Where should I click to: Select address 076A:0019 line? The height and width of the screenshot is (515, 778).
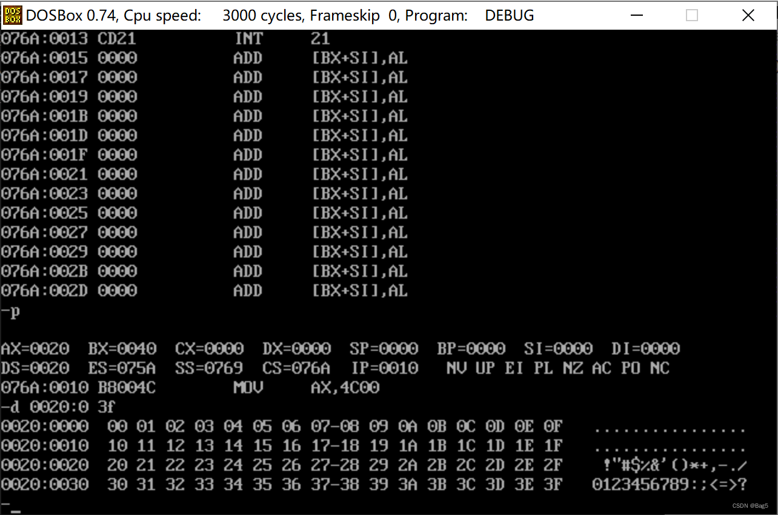click(204, 97)
